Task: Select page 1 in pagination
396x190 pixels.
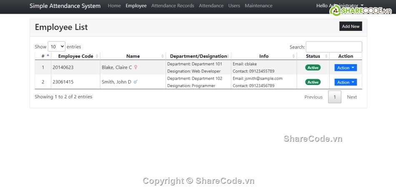Action: [x=334, y=97]
